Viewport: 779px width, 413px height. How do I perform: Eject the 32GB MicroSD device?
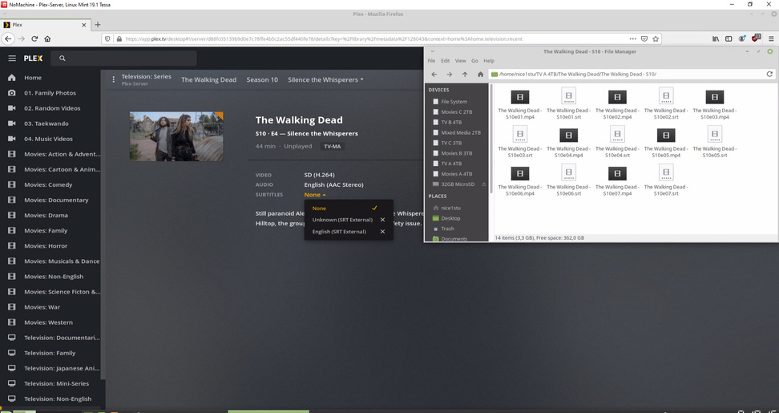click(x=484, y=184)
